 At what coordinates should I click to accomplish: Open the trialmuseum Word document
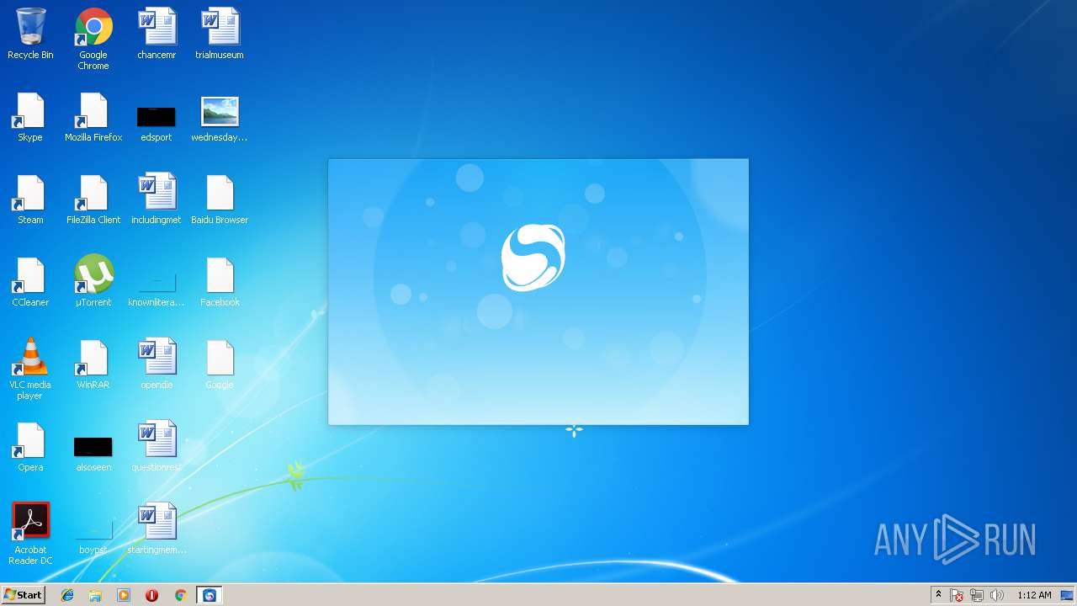click(x=220, y=34)
